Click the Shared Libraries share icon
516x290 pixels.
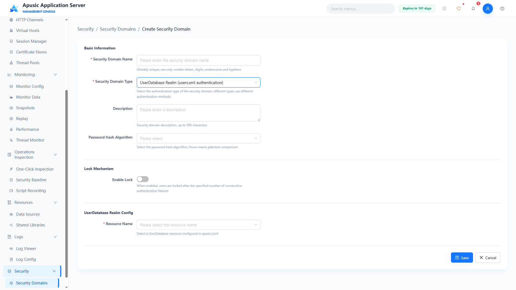pos(11,225)
